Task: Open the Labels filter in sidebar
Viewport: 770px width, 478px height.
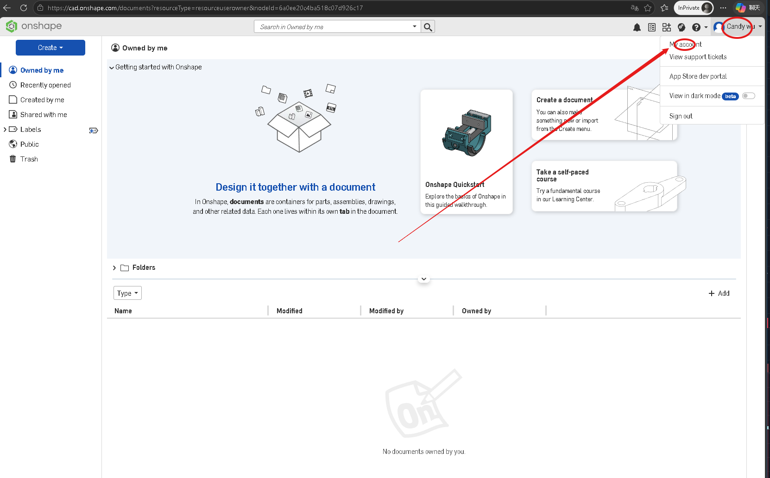Action: [31, 130]
